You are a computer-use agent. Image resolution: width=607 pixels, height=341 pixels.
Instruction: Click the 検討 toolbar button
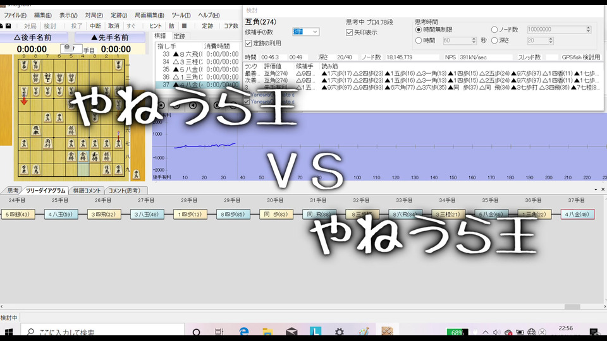click(50, 26)
